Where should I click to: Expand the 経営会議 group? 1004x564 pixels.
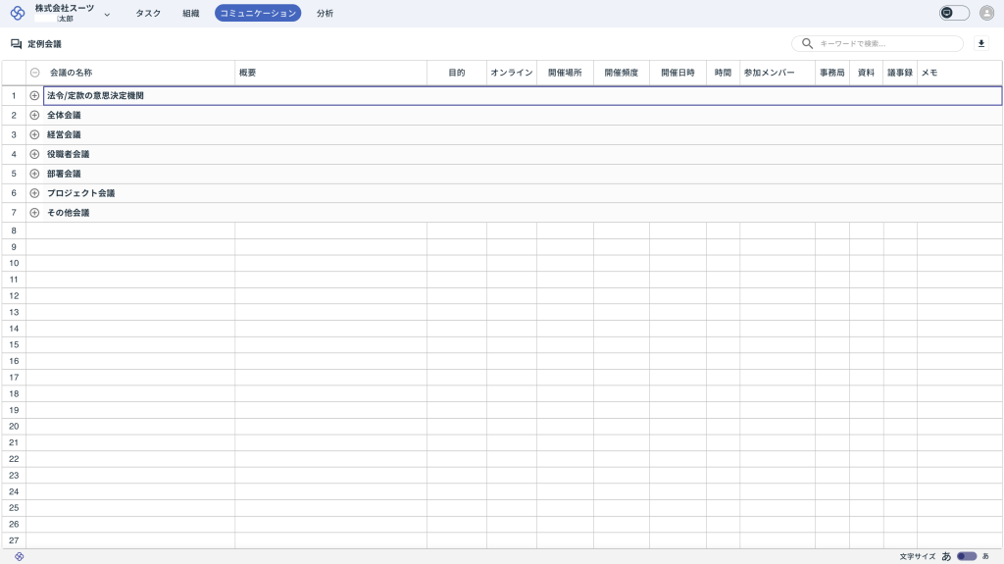(34, 134)
